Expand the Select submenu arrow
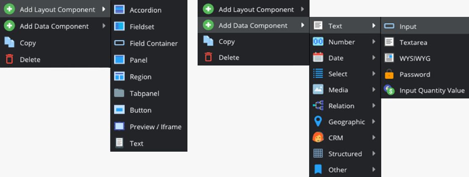The width and height of the screenshot is (469, 177). pos(374,74)
